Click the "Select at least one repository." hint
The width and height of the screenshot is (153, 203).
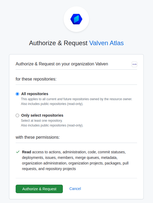(42, 121)
